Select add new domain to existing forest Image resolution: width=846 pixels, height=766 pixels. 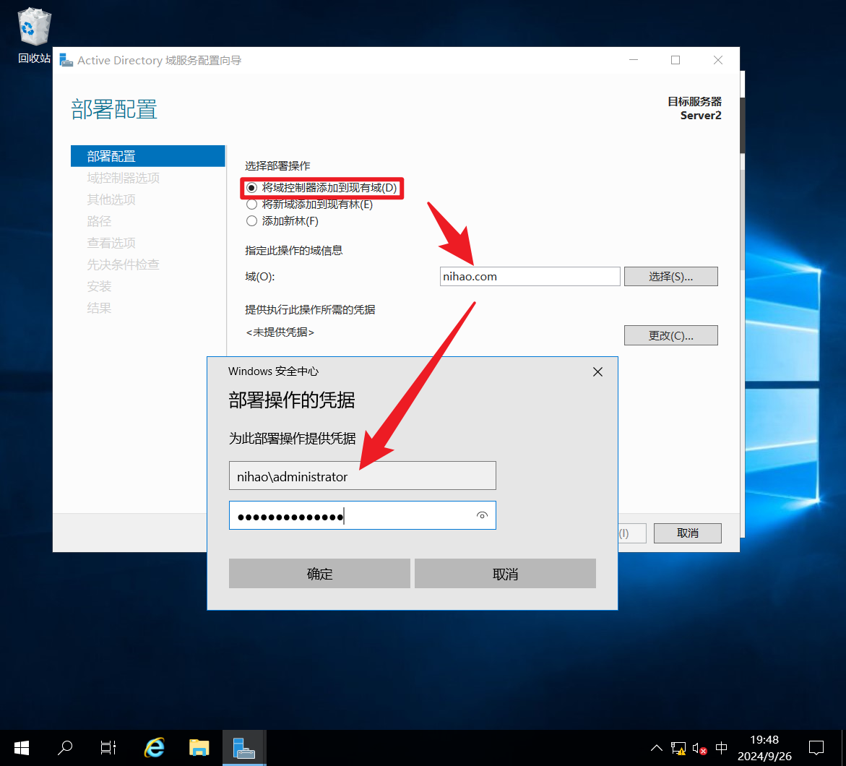pyautogui.click(x=309, y=205)
